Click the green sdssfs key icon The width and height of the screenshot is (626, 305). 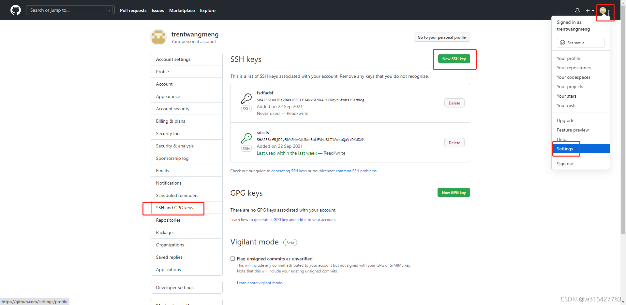tap(246, 138)
